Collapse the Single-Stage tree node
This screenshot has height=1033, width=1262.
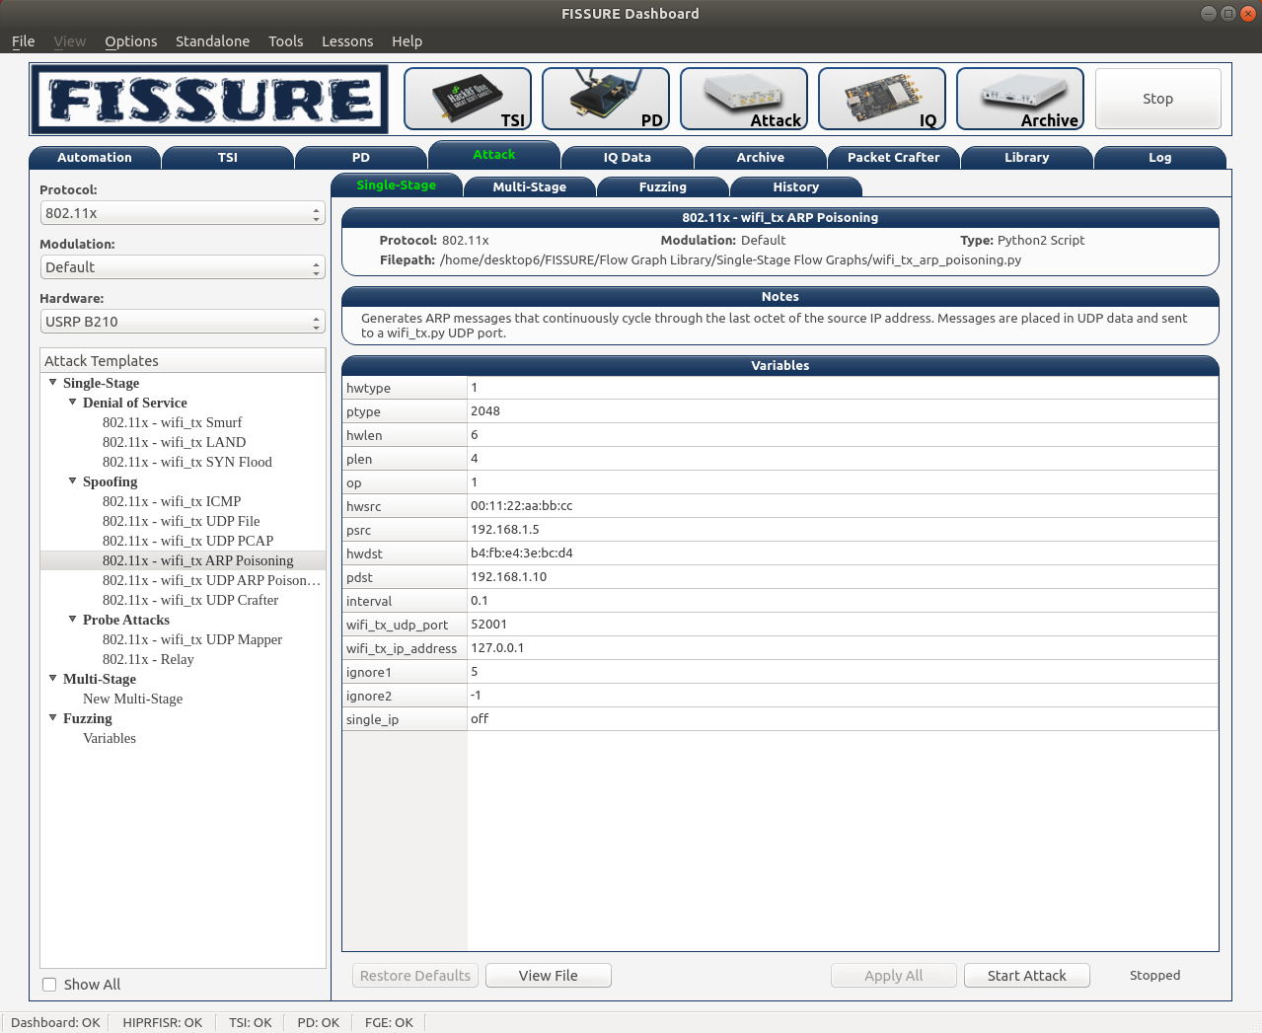pyautogui.click(x=53, y=382)
